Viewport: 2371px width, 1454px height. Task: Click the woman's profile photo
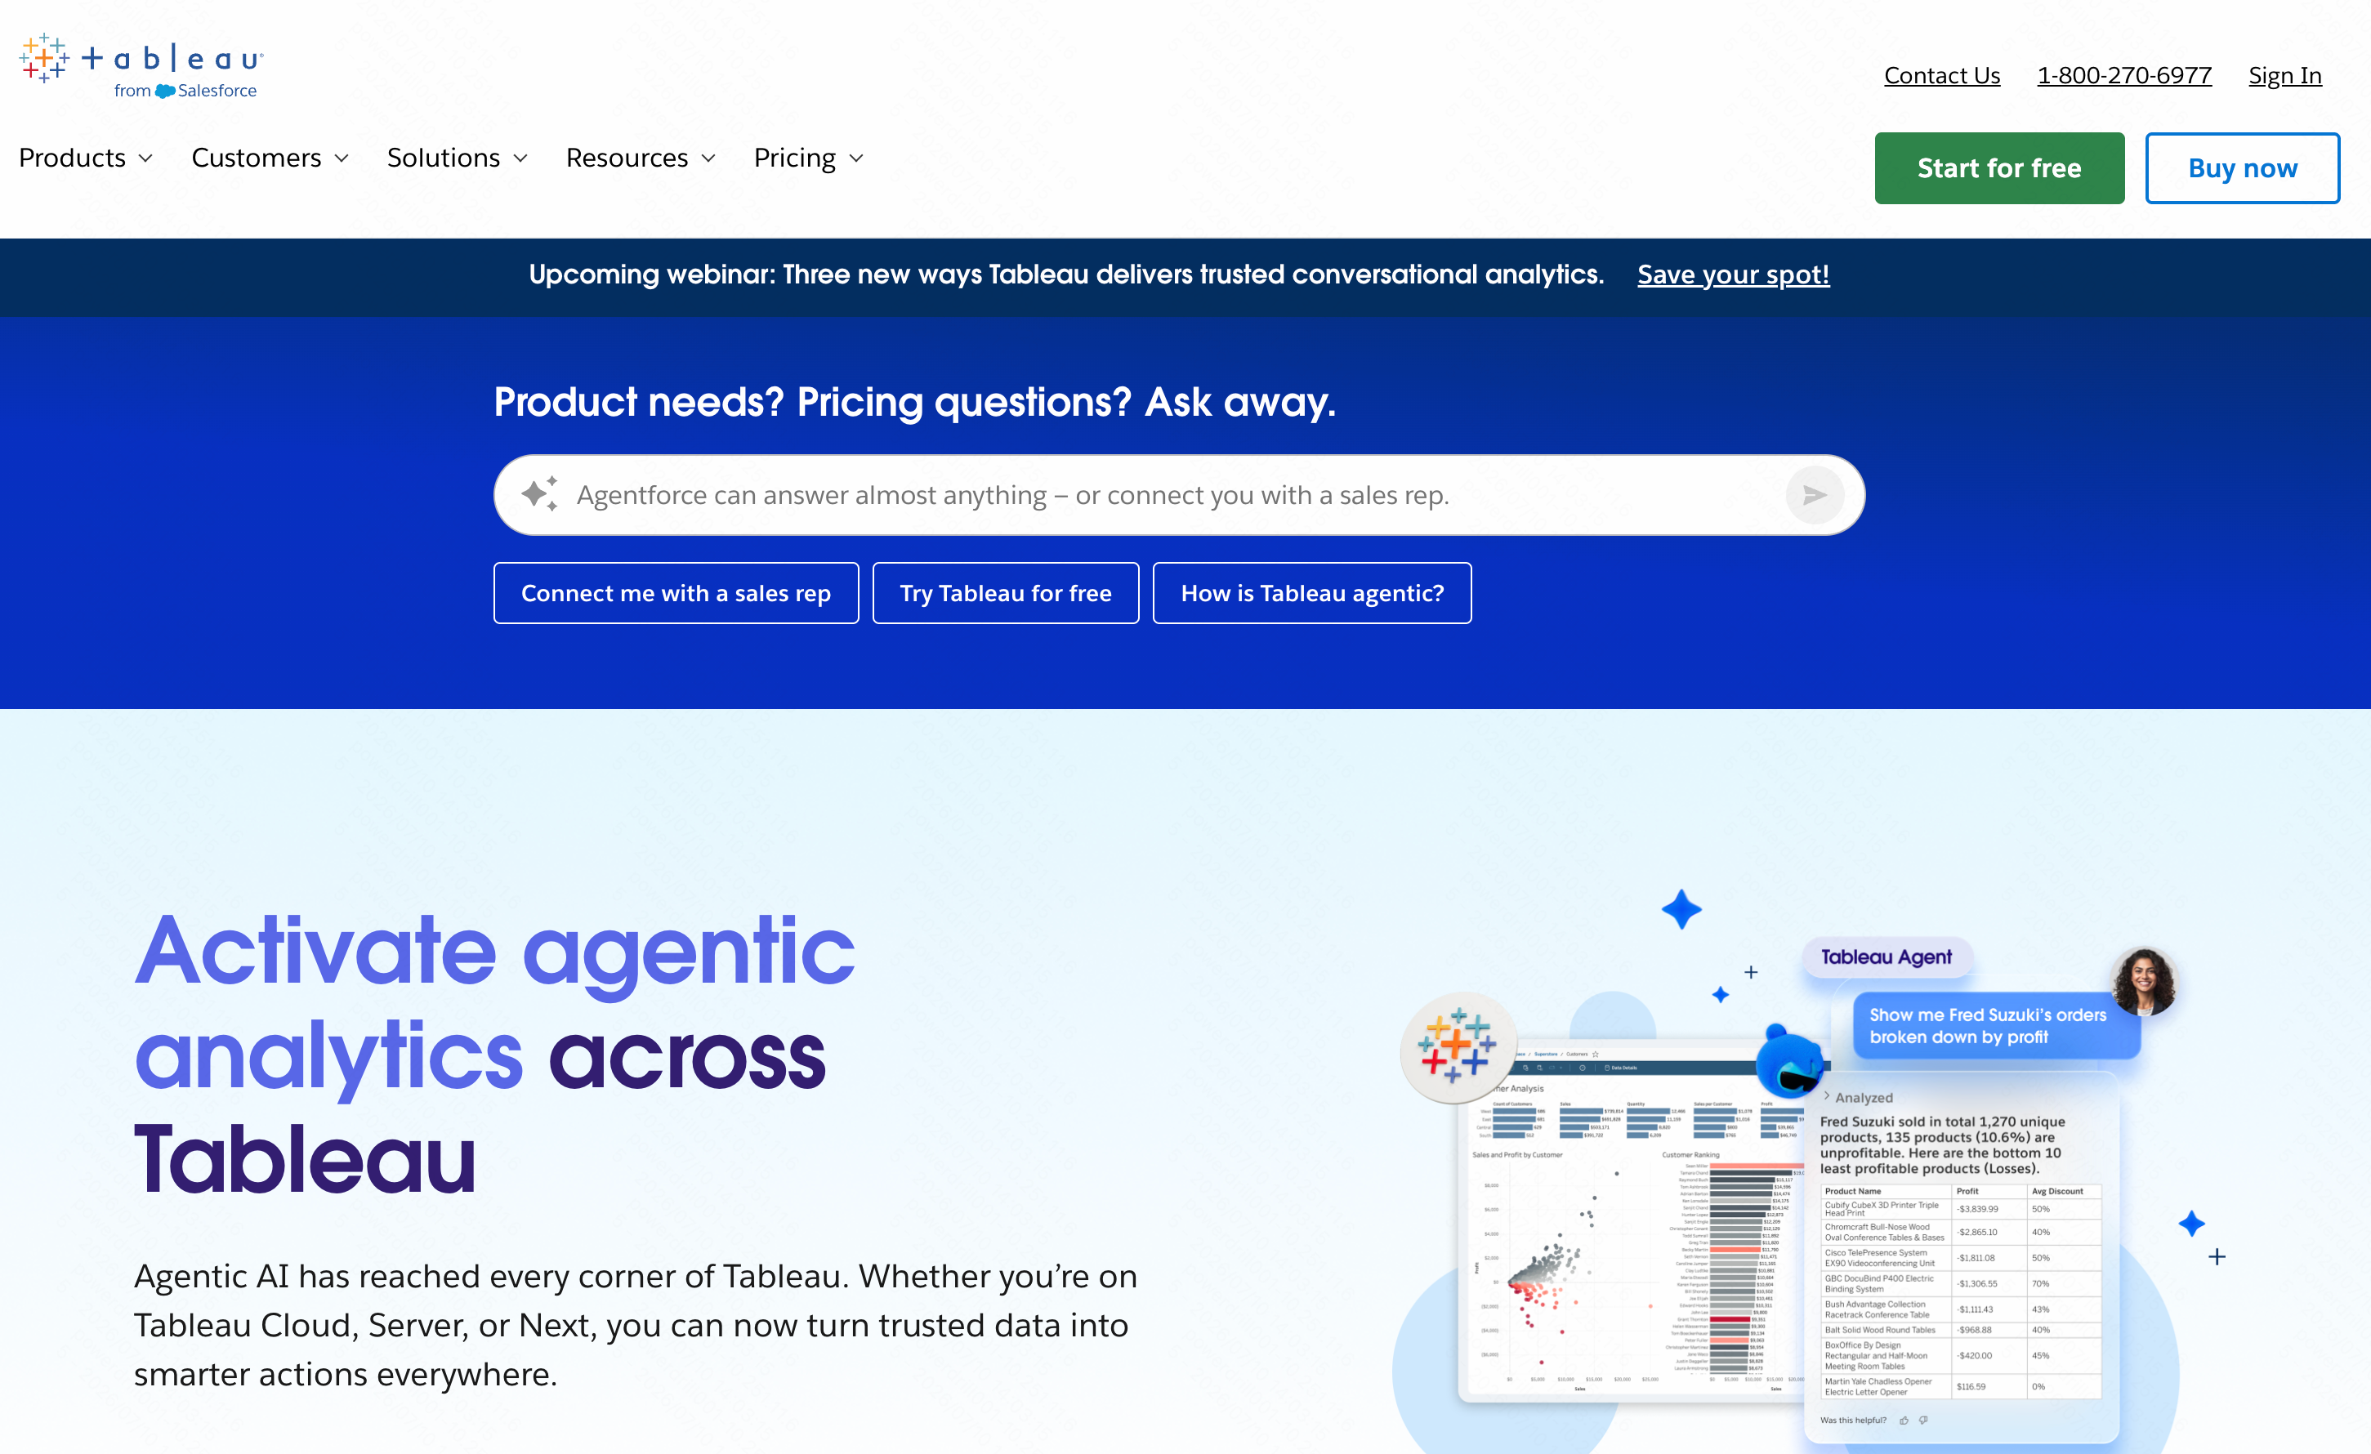(2144, 982)
